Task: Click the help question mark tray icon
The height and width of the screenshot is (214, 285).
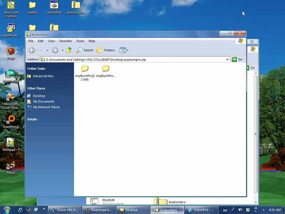Action: pyautogui.click(x=248, y=210)
